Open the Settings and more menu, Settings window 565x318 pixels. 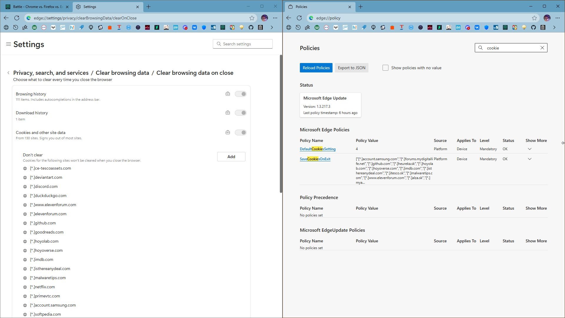[275, 18]
